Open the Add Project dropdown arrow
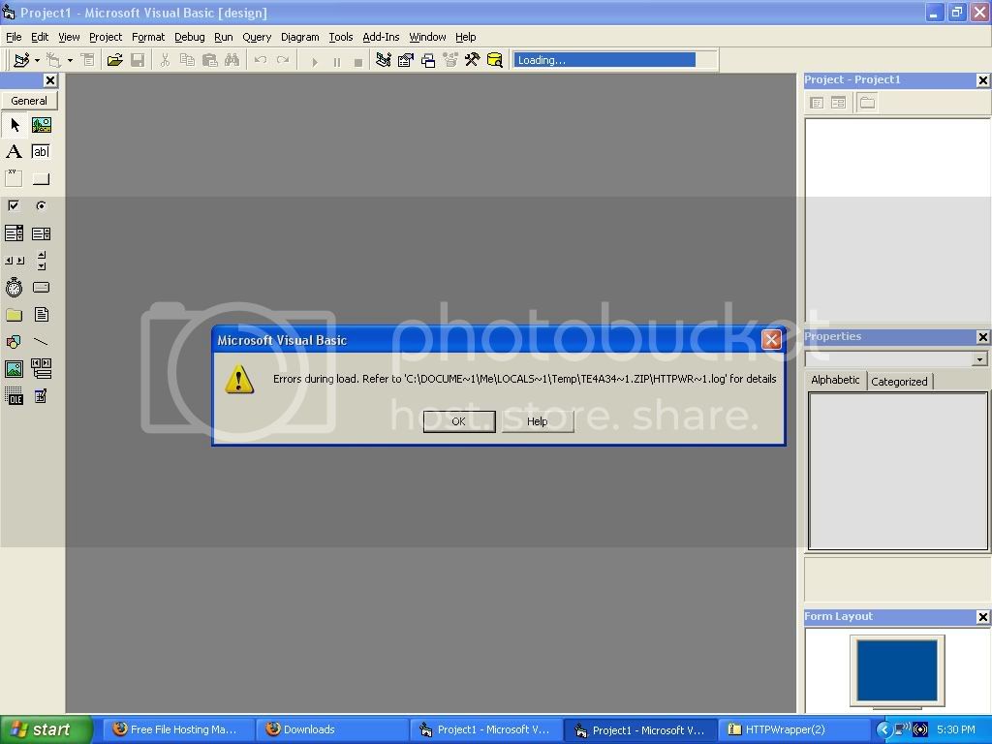992x744 pixels. (x=37, y=60)
